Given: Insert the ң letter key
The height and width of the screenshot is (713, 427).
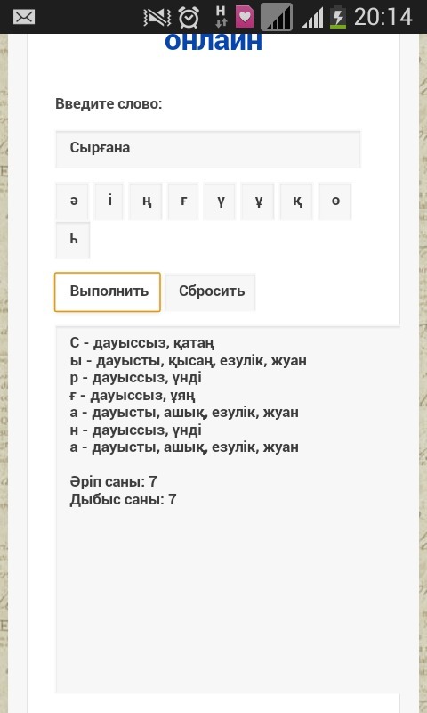Looking at the screenshot, I should pyautogui.click(x=145, y=201).
